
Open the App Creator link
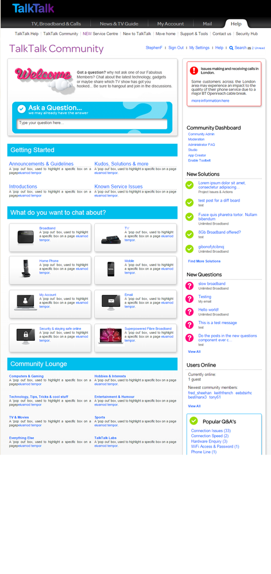[197, 155]
